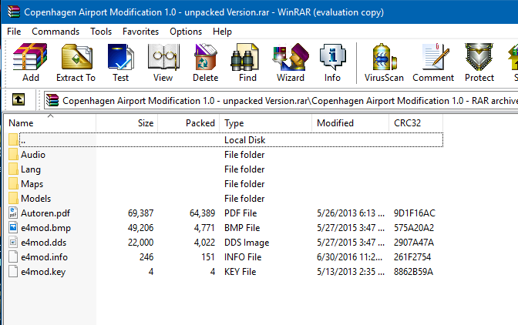This screenshot has width=518, height=325.
Task: Click the e4mod.dds file icon
Action: 13,242
